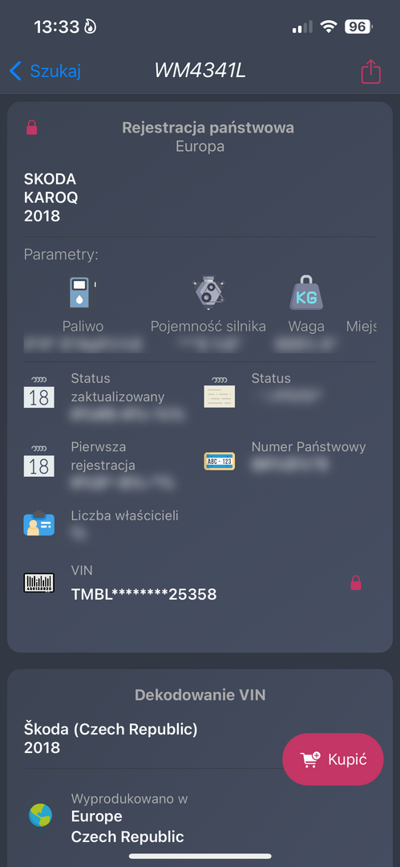Go back to Szukaj
Viewport: 400px width, 867px height.
(46, 71)
